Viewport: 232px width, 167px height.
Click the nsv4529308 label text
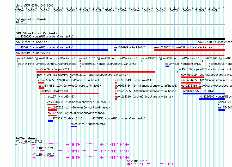tap(220, 64)
